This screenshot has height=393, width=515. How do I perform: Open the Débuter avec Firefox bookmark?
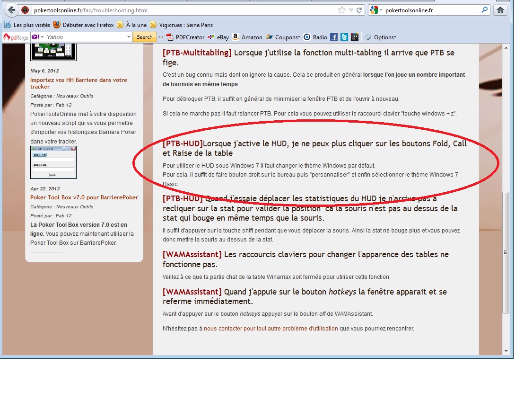click(83, 25)
